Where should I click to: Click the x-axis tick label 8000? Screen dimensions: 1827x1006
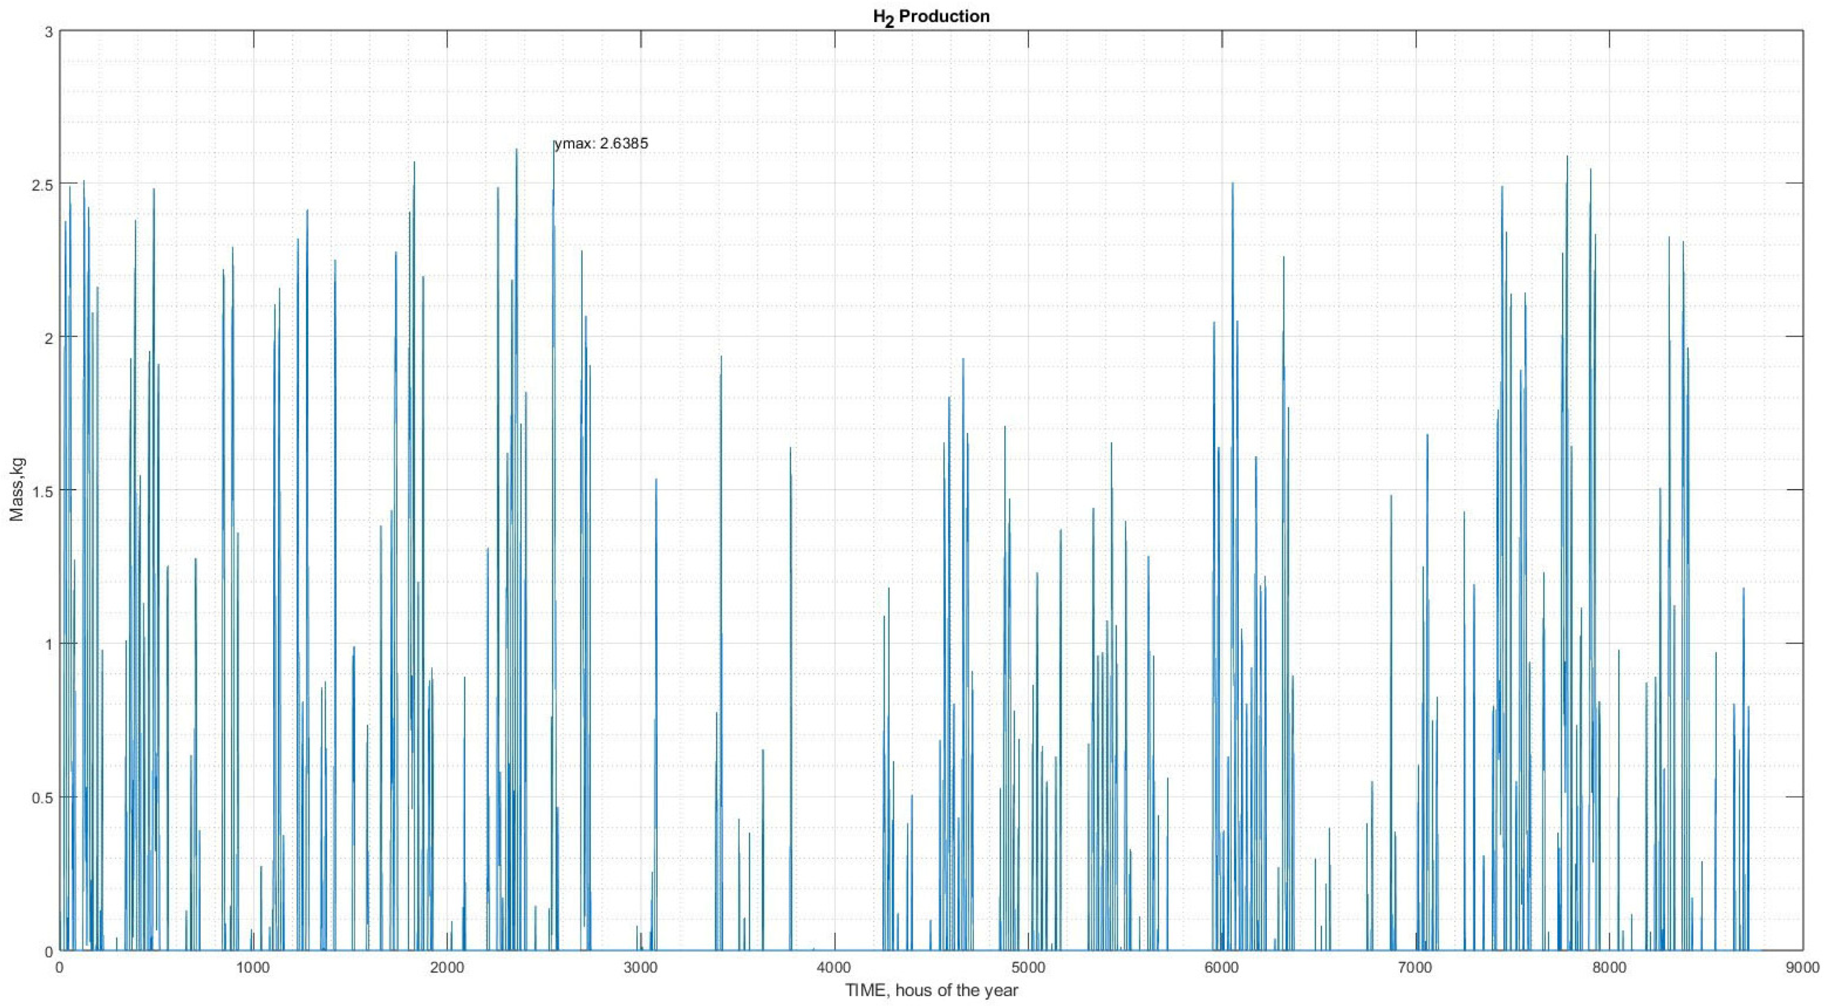1610,968
